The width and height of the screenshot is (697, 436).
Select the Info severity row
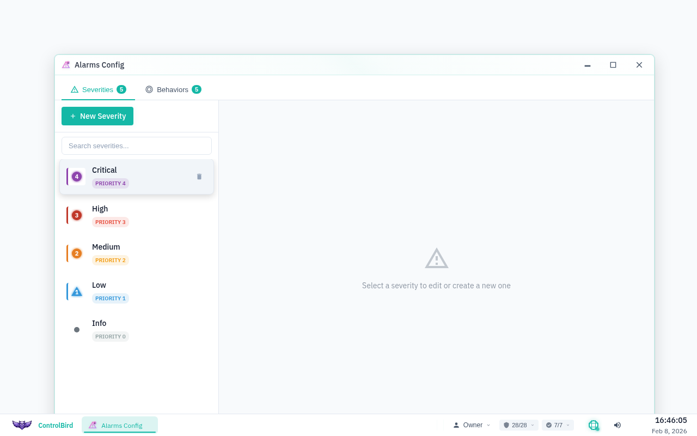click(137, 330)
